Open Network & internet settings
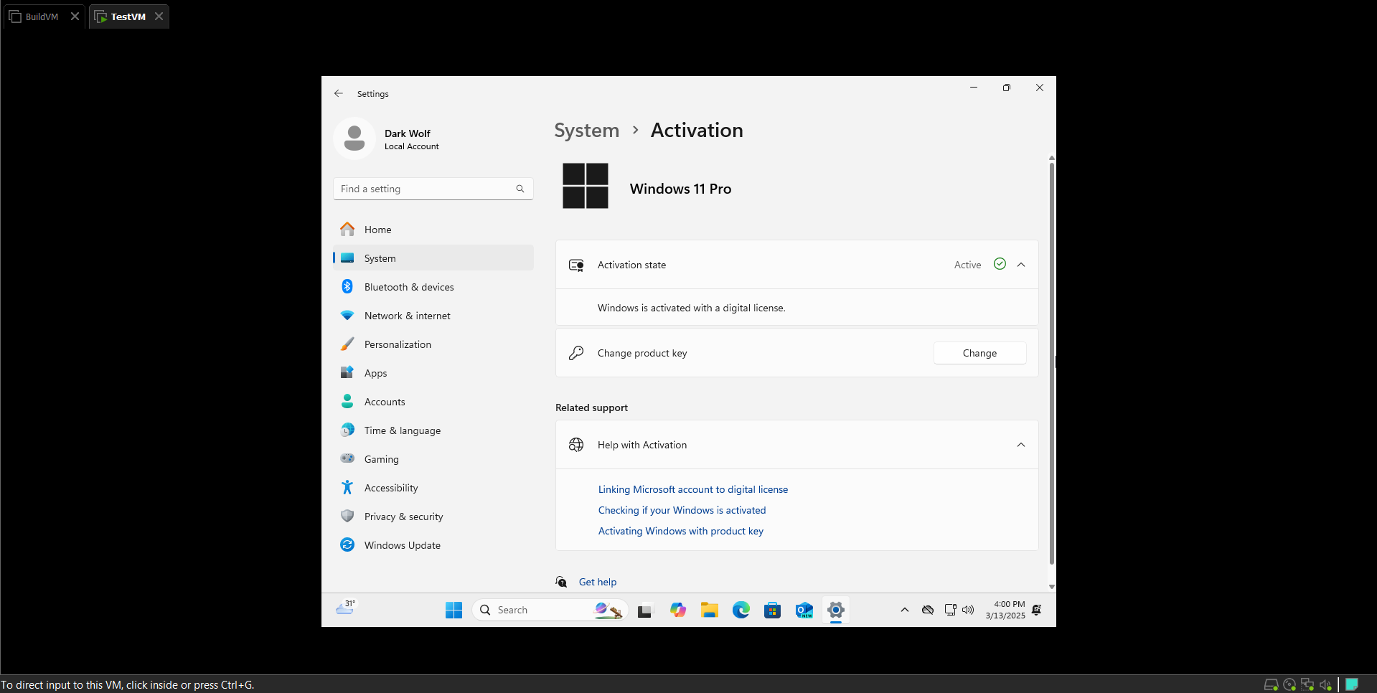Image resolution: width=1377 pixels, height=693 pixels. 433,316
